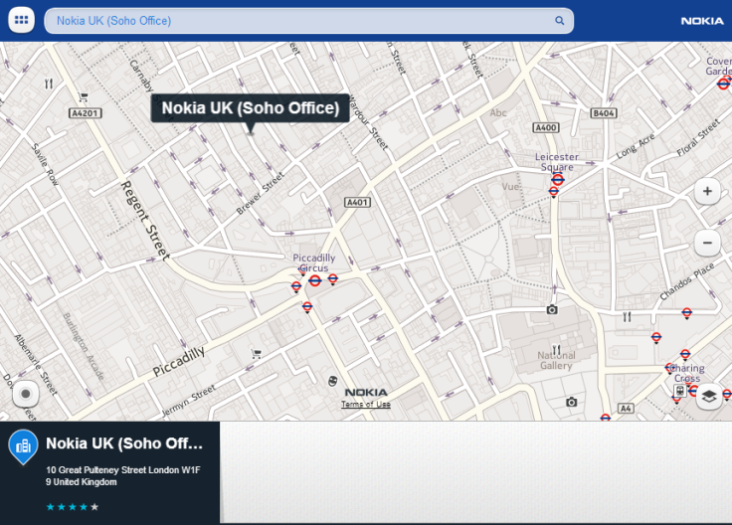The width and height of the screenshot is (732, 525).
Task: Click the Brewer Street label
Action: 260,193
